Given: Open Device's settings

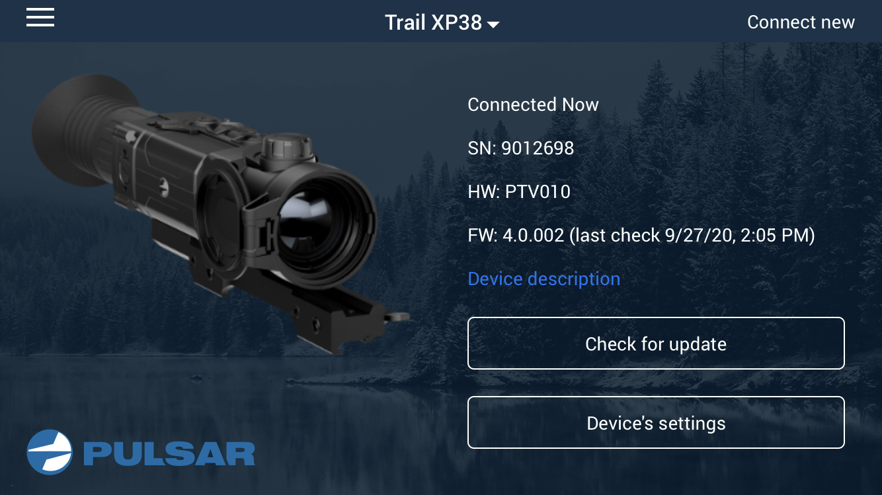Looking at the screenshot, I should 656,422.
